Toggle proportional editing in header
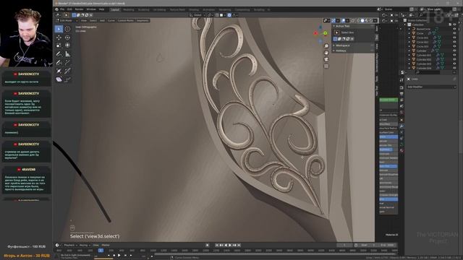Screen dimensions: 463x260 click(229, 15)
